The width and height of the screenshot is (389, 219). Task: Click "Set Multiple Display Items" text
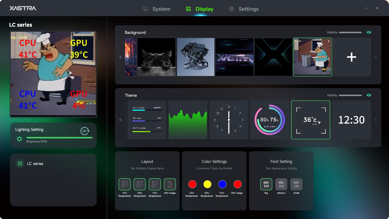pos(147,168)
